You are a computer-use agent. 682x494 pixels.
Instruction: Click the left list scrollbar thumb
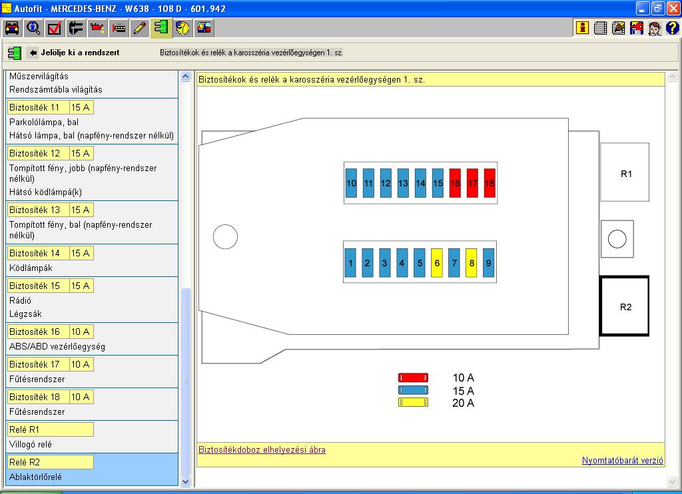pyautogui.click(x=185, y=381)
